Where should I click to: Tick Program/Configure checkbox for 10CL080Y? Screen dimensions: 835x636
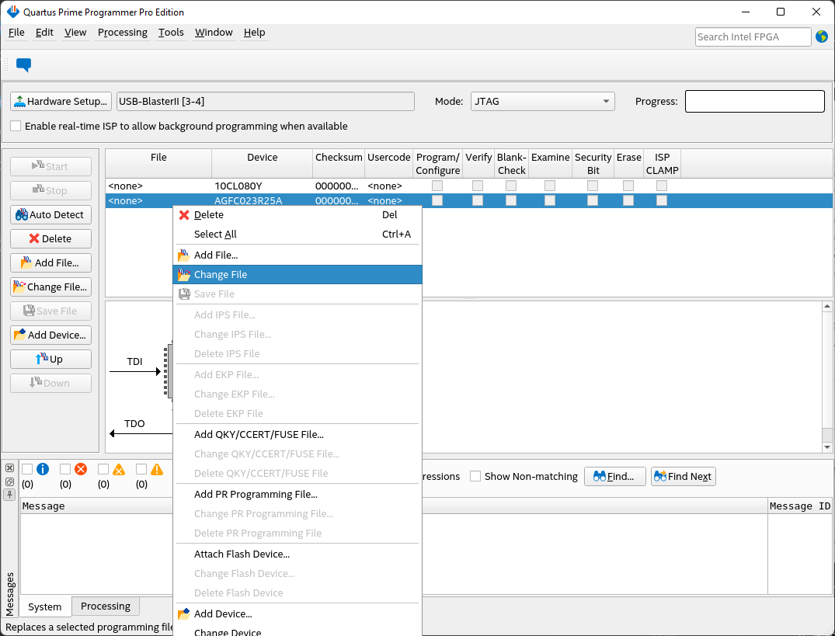tap(437, 186)
